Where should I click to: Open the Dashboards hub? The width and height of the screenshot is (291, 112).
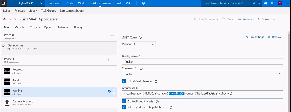click(x=55, y=3)
